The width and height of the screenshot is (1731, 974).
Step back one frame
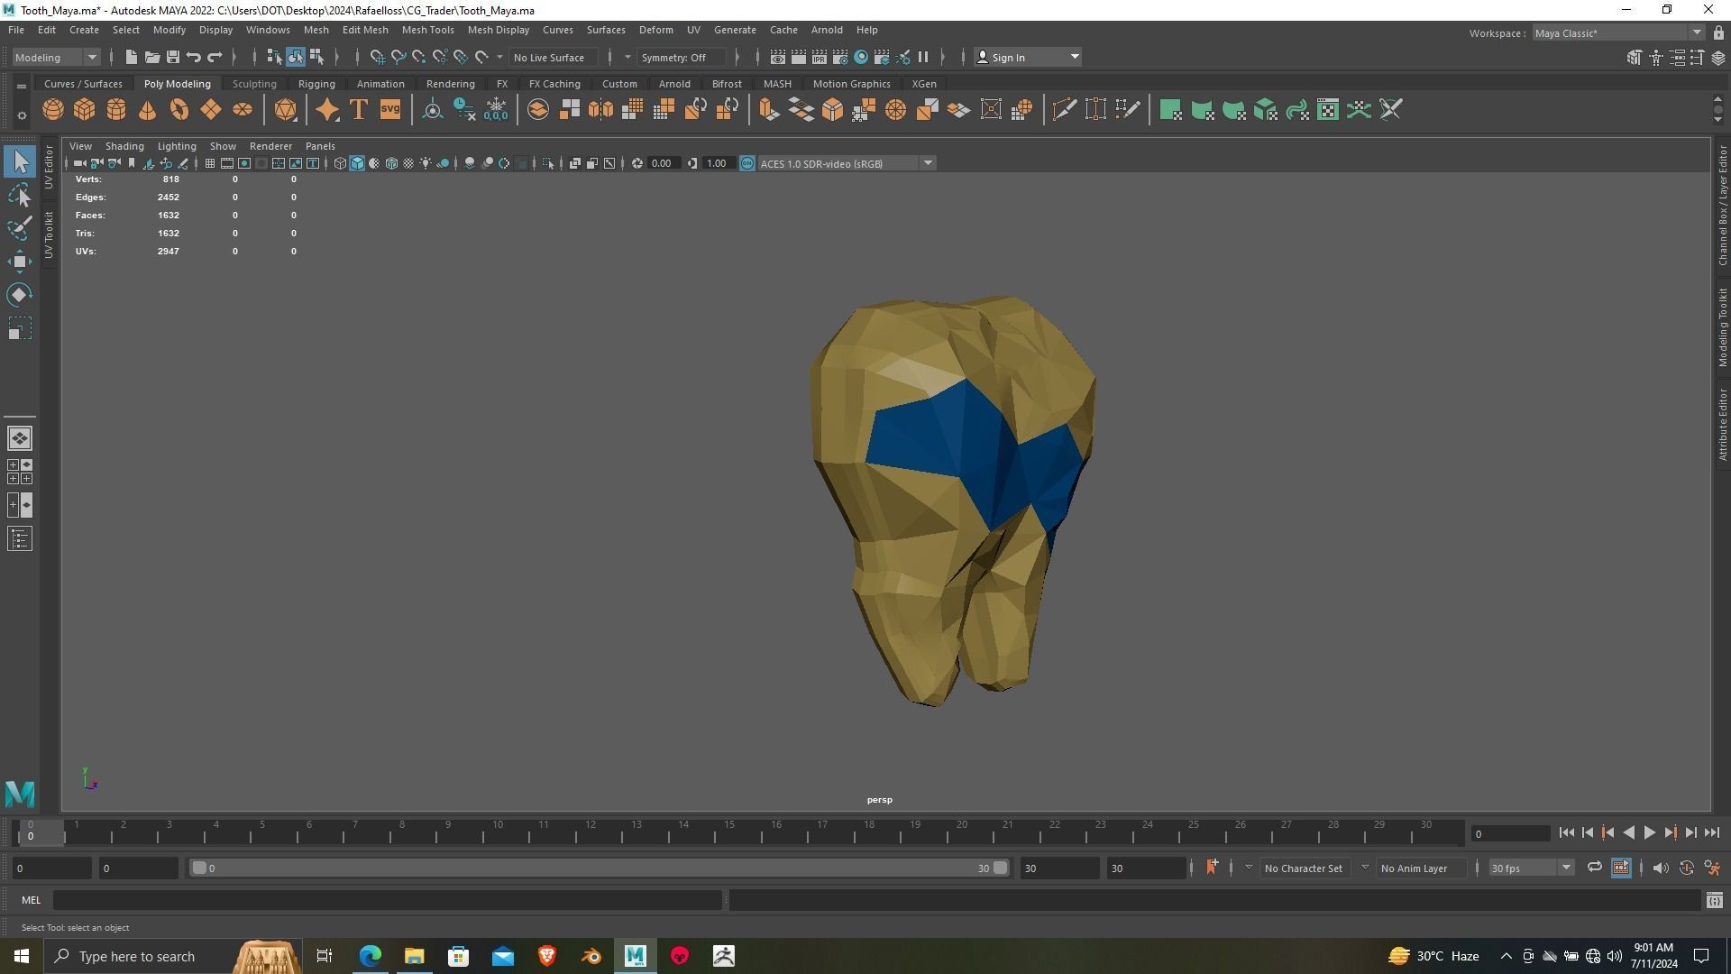[x=1588, y=832]
